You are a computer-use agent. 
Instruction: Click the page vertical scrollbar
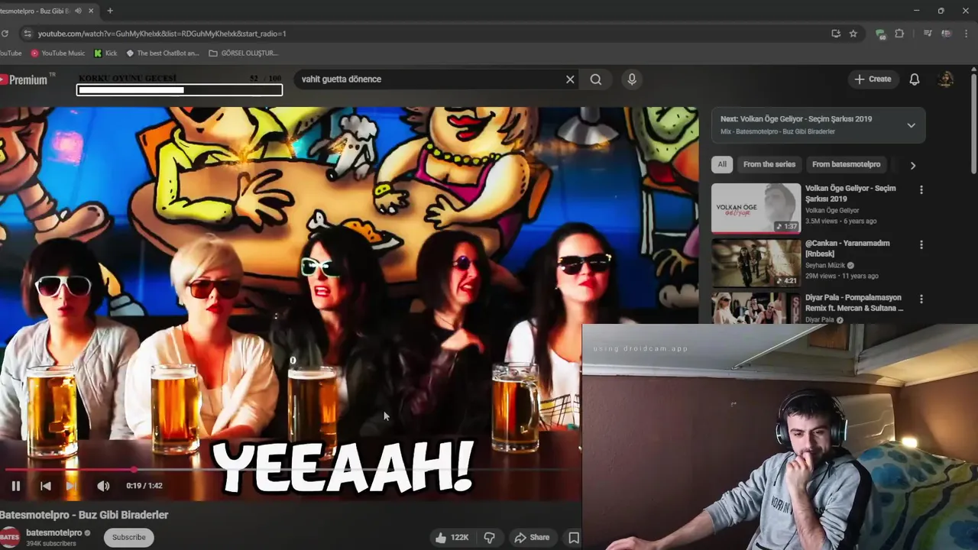pyautogui.click(x=973, y=122)
